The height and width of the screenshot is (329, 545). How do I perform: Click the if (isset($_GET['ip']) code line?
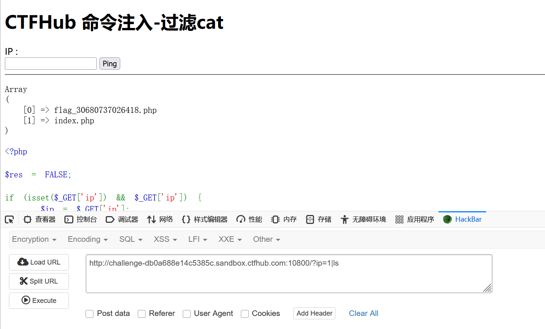[x=103, y=197]
